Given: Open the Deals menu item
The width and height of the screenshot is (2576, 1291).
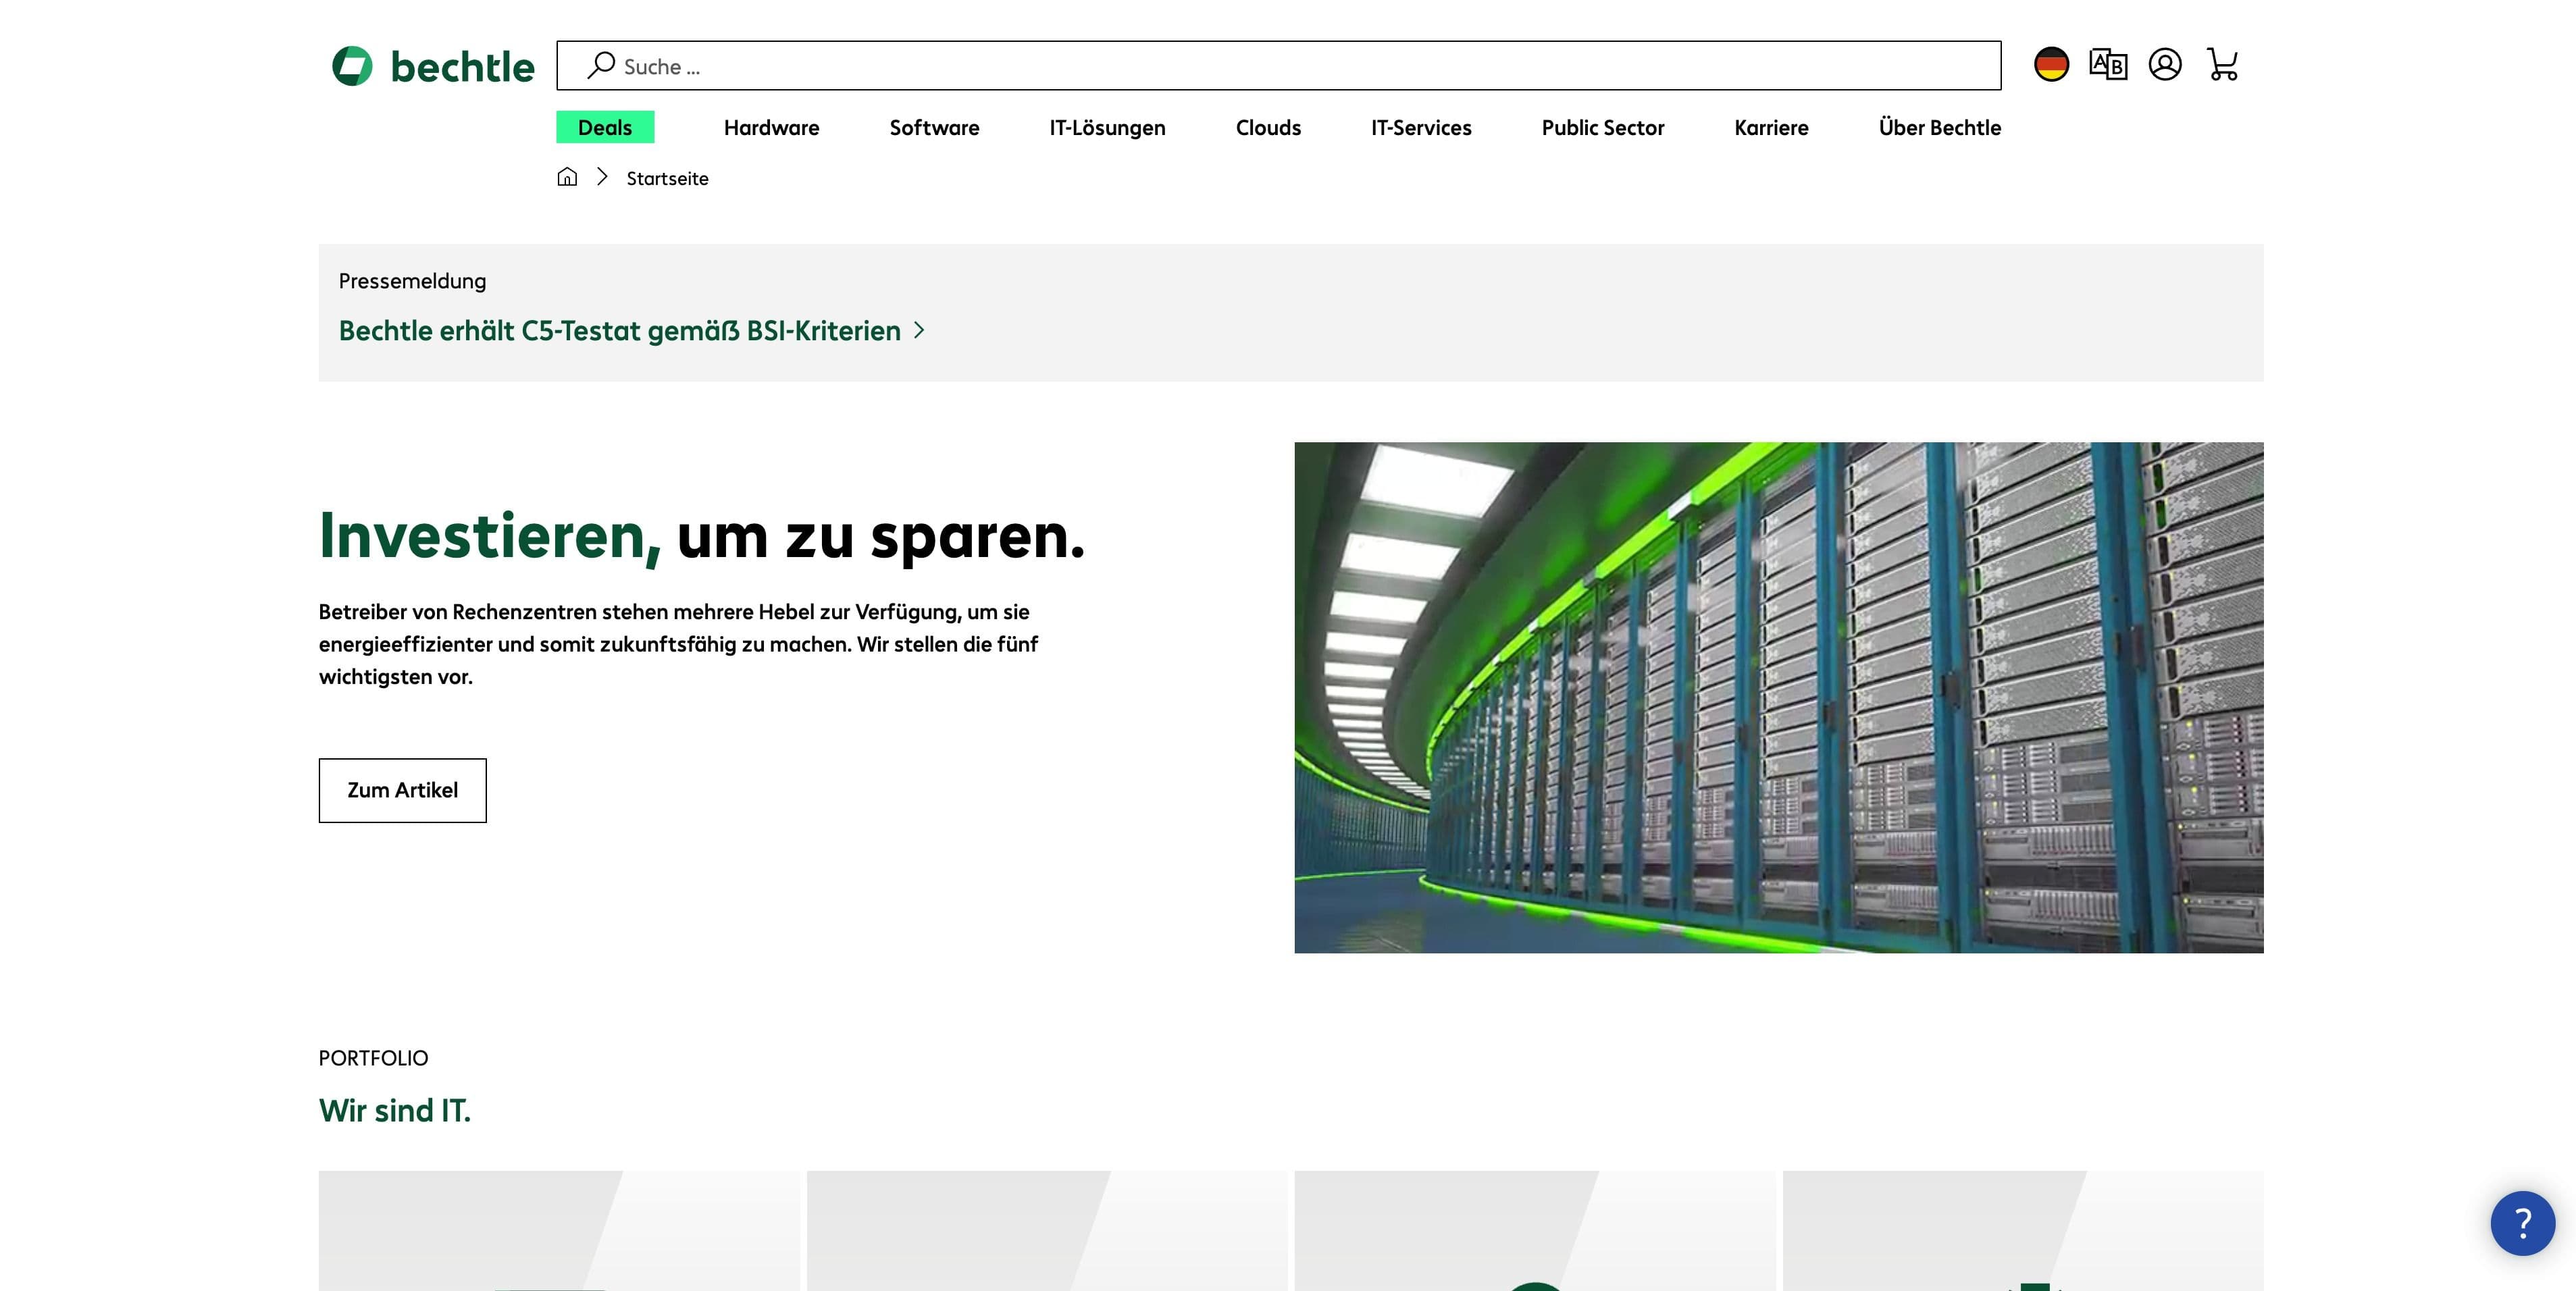Looking at the screenshot, I should [605, 127].
